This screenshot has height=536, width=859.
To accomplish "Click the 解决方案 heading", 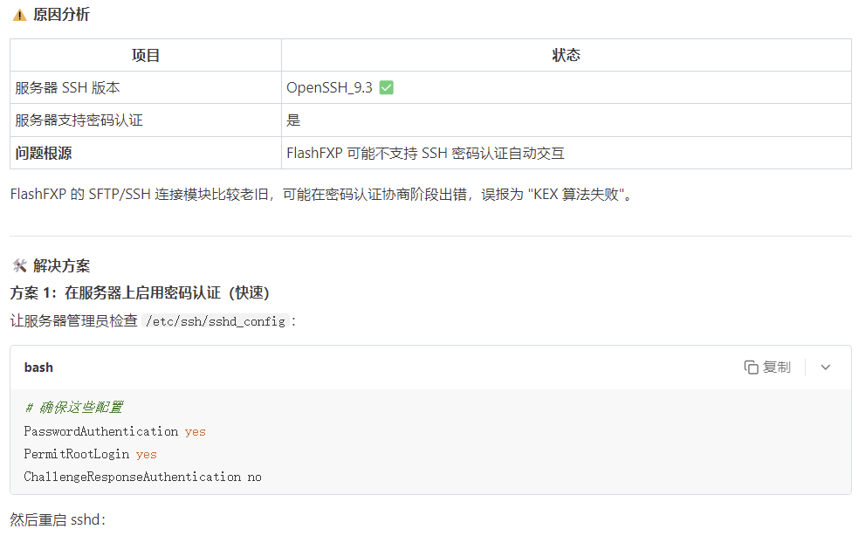I will coord(61,265).
